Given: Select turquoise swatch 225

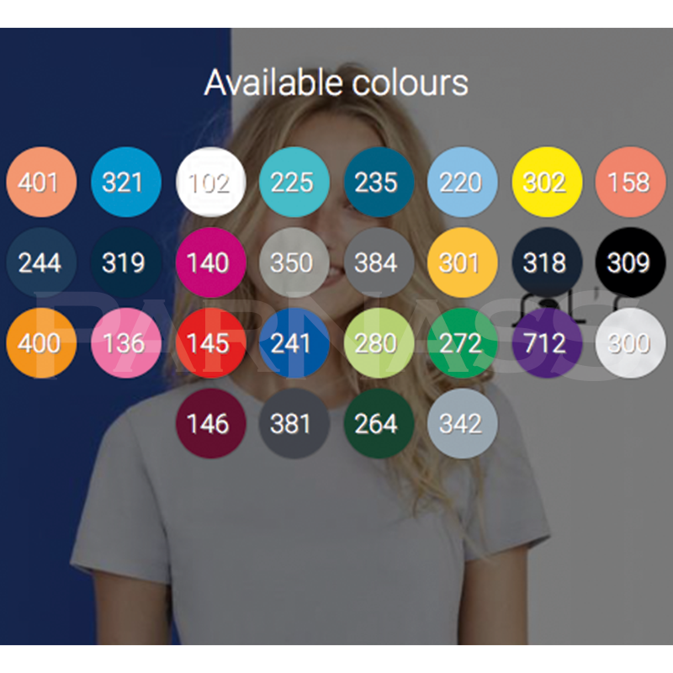Looking at the screenshot, I should coord(294,182).
